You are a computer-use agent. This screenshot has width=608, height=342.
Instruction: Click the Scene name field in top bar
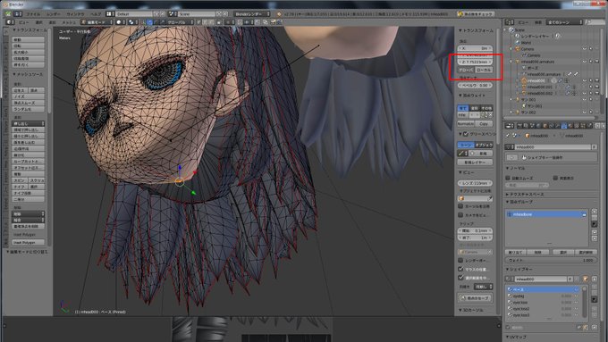(197, 14)
